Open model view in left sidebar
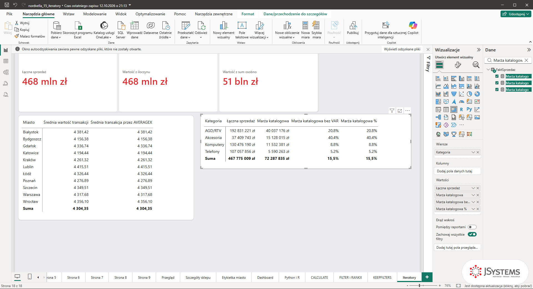The image size is (533, 289). point(6,72)
